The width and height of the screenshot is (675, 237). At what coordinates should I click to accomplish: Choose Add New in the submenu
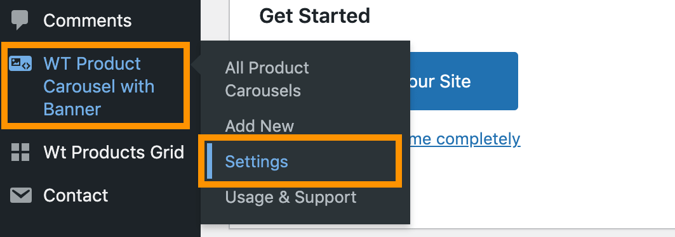coord(259,126)
